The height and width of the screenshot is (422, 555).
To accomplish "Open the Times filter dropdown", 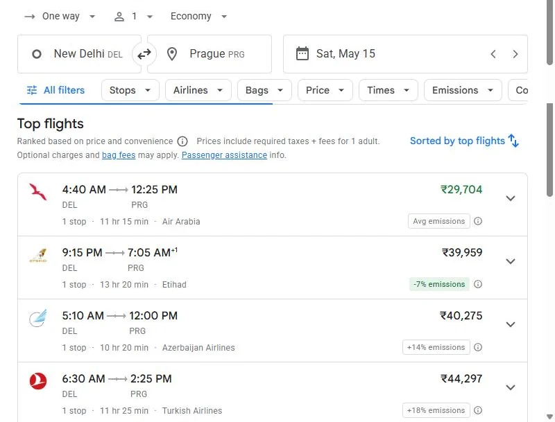I will click(x=388, y=90).
